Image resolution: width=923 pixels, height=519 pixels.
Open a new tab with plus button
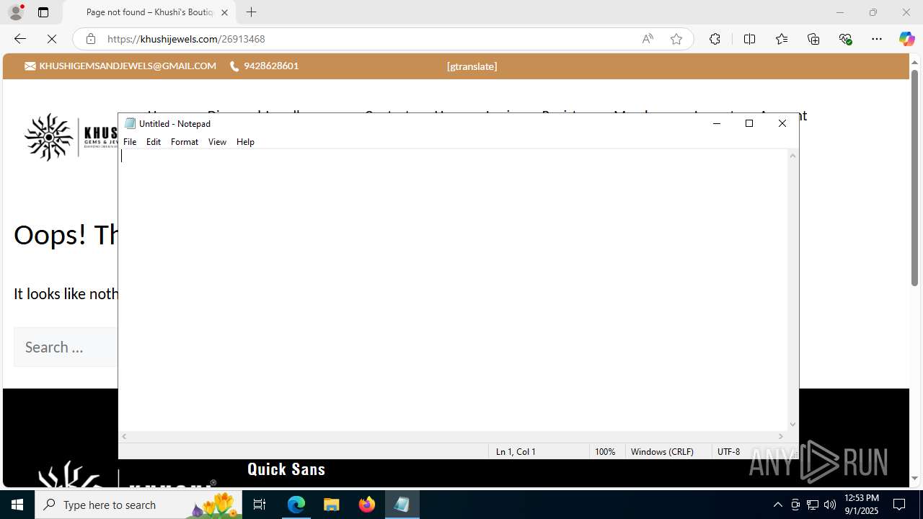(x=251, y=12)
